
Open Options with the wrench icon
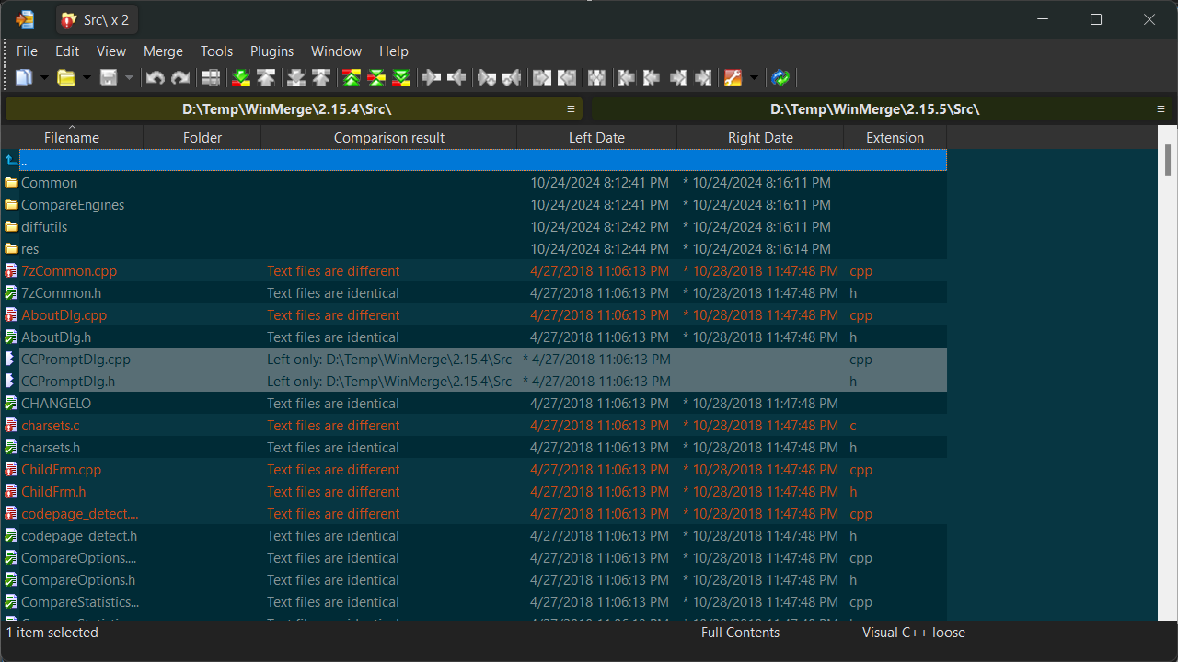click(733, 78)
